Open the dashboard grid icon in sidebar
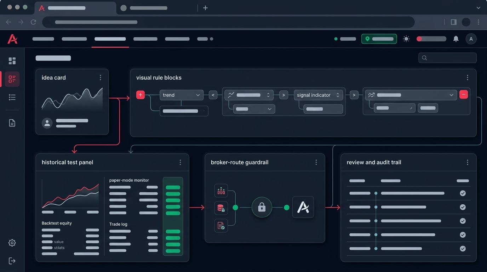This screenshot has width=487, height=272. (x=12, y=61)
